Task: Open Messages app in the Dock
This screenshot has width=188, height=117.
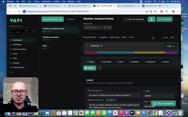Action: [87, 113]
